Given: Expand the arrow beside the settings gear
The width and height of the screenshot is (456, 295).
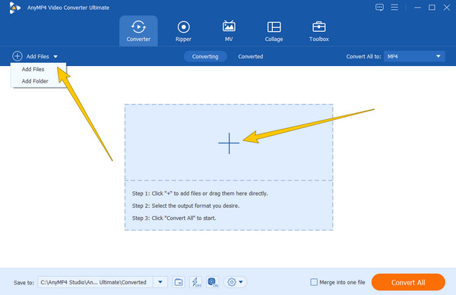Looking at the screenshot, I should pos(241,282).
